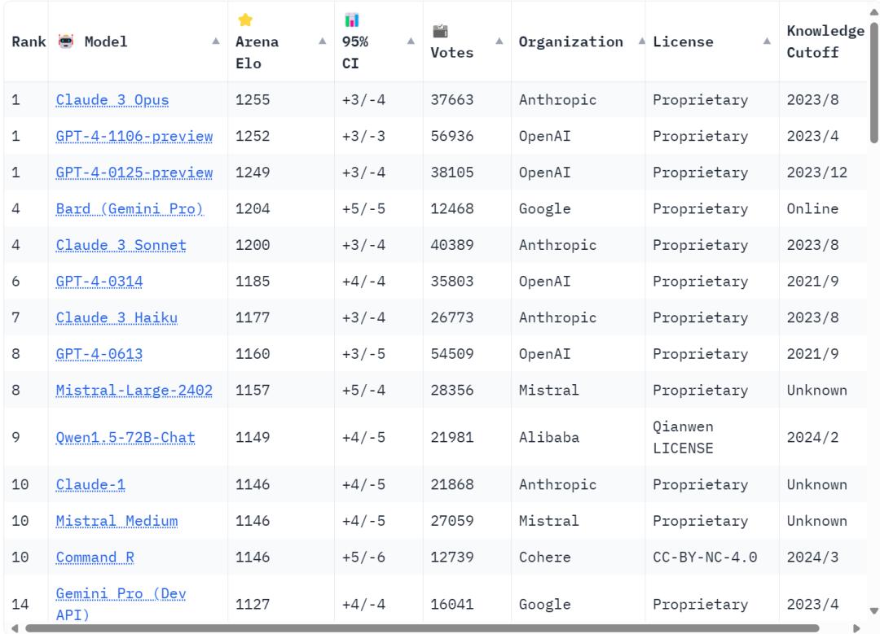This screenshot has height=634, width=880.
Task: Click the robot icon in Model header
Action: click(66, 42)
